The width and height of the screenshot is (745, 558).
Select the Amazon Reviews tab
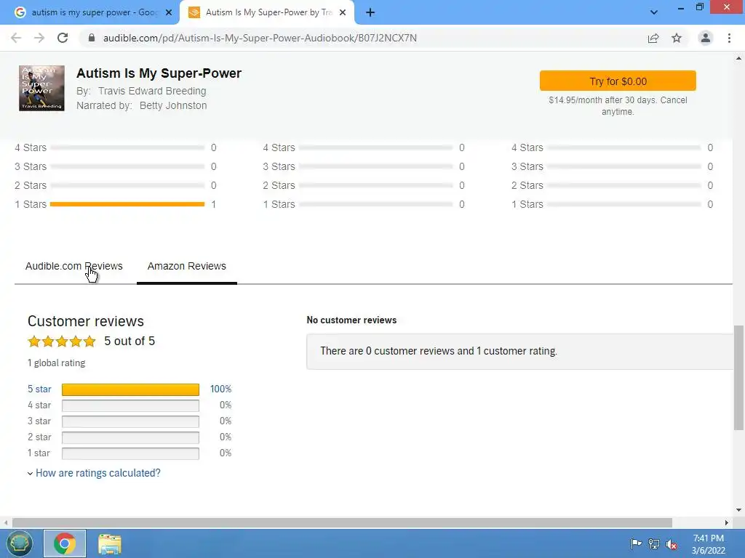pos(187,266)
